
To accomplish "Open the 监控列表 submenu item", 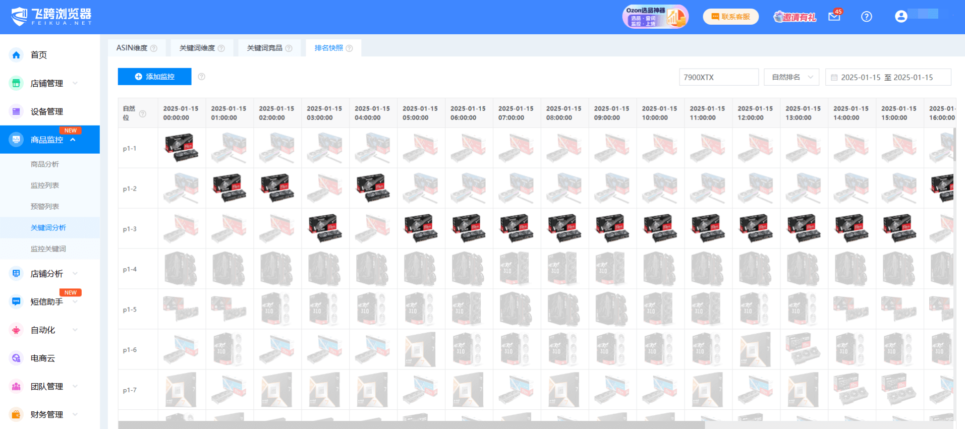I will (x=45, y=186).
